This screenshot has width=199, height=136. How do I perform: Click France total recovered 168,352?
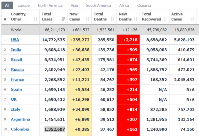point(159,80)
